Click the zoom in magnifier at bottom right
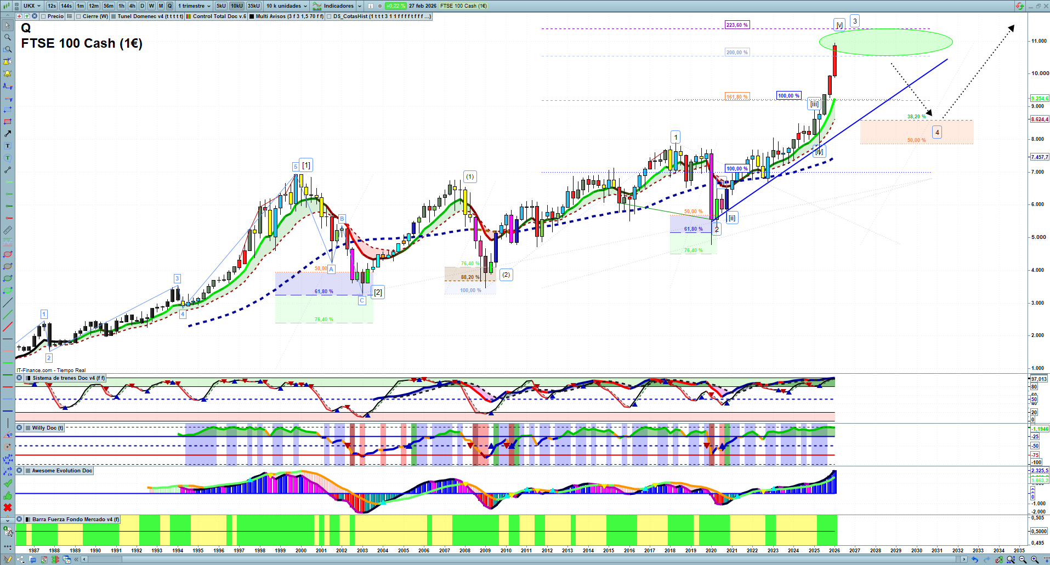1050x565 pixels. [1035, 560]
